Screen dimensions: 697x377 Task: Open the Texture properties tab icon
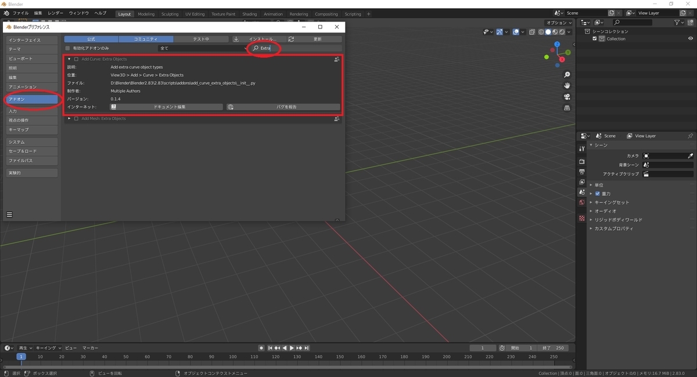tap(582, 218)
